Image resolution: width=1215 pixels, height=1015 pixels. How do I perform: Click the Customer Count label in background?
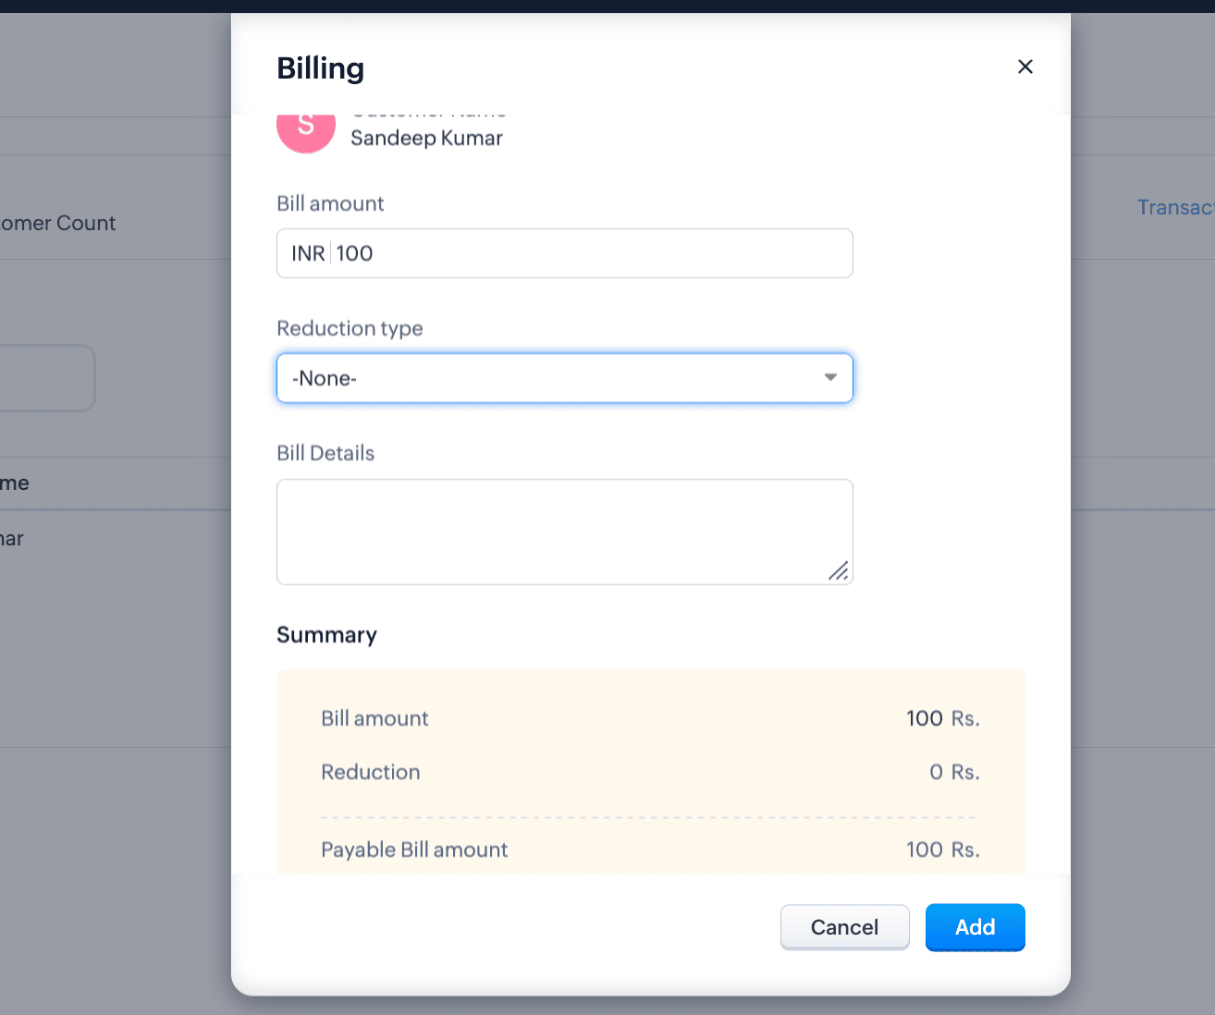[58, 223]
